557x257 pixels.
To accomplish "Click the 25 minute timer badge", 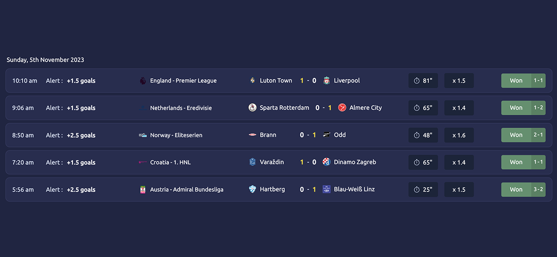I will 423,189.
